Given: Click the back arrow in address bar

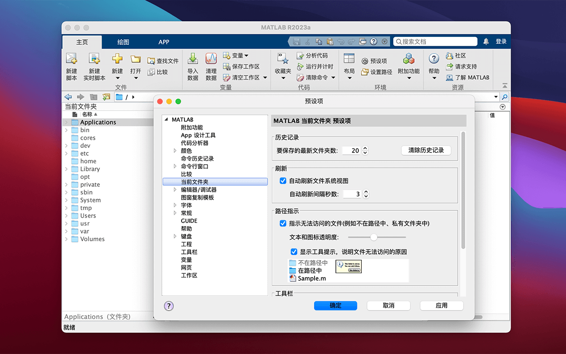Looking at the screenshot, I should coord(68,97).
